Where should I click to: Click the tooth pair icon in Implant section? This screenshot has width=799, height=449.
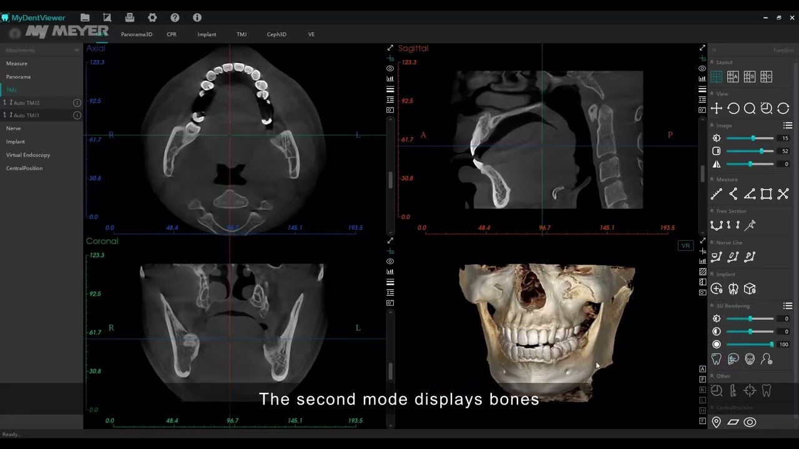[733, 289]
